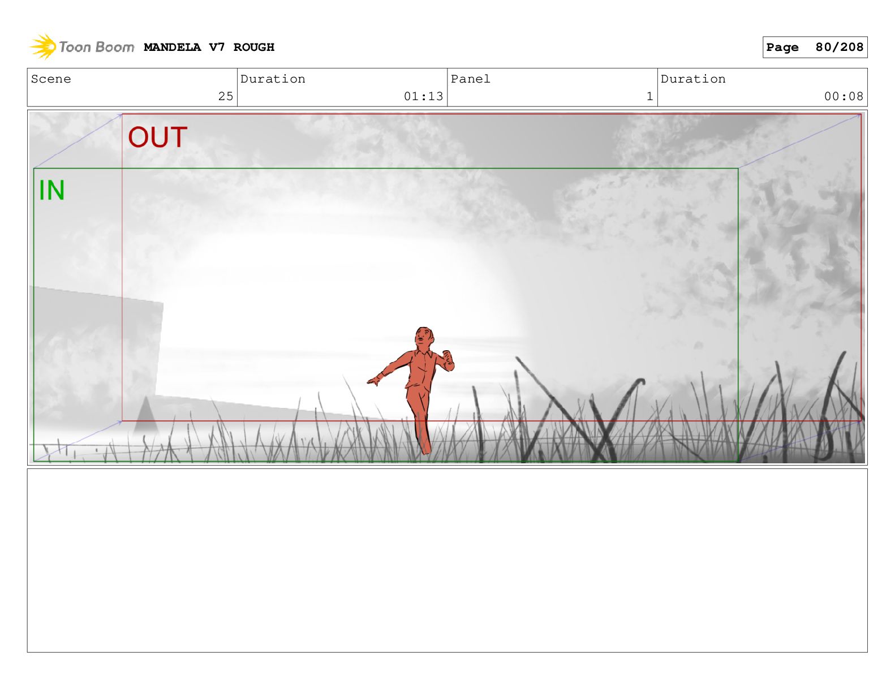
Task: Click the red 'OUT' camera frame label
Action: click(157, 137)
